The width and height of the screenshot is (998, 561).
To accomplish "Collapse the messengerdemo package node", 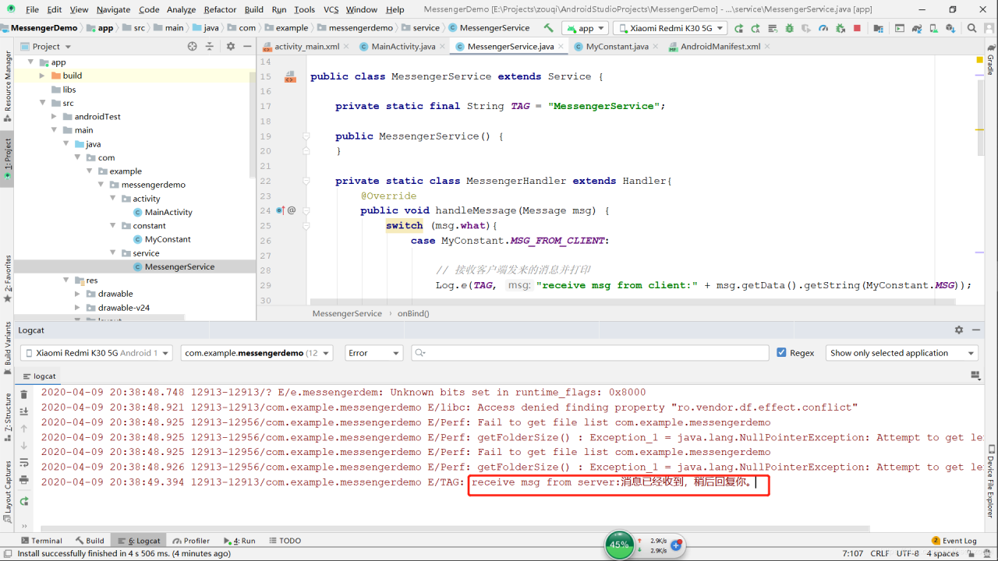I will [102, 185].
